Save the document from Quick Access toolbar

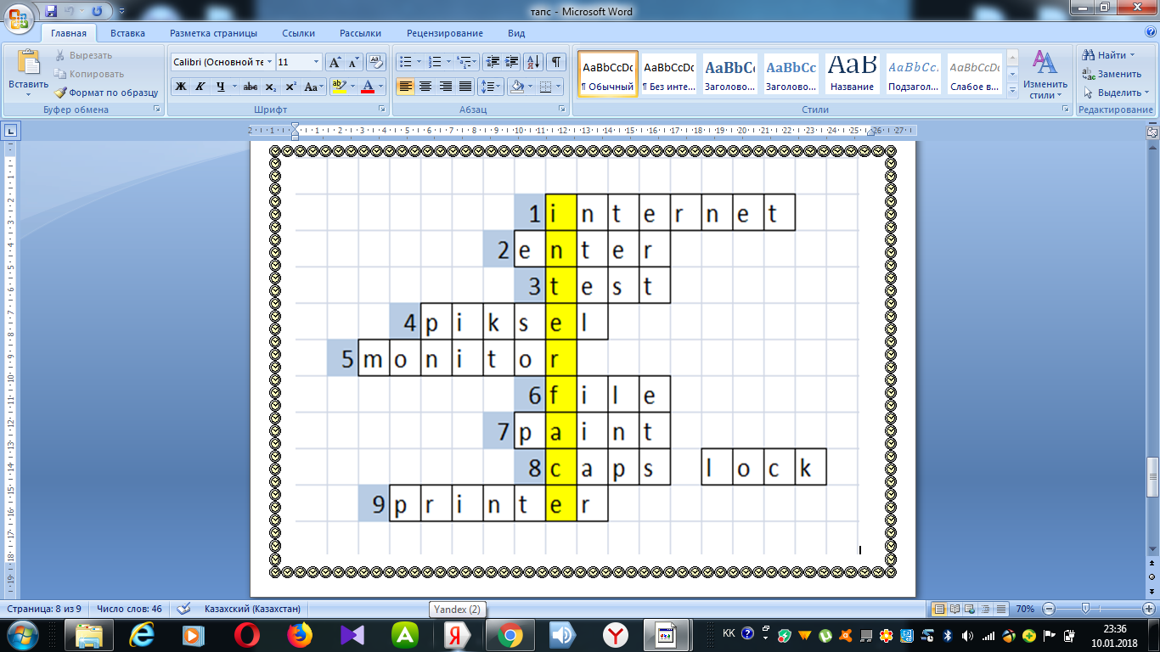point(51,11)
